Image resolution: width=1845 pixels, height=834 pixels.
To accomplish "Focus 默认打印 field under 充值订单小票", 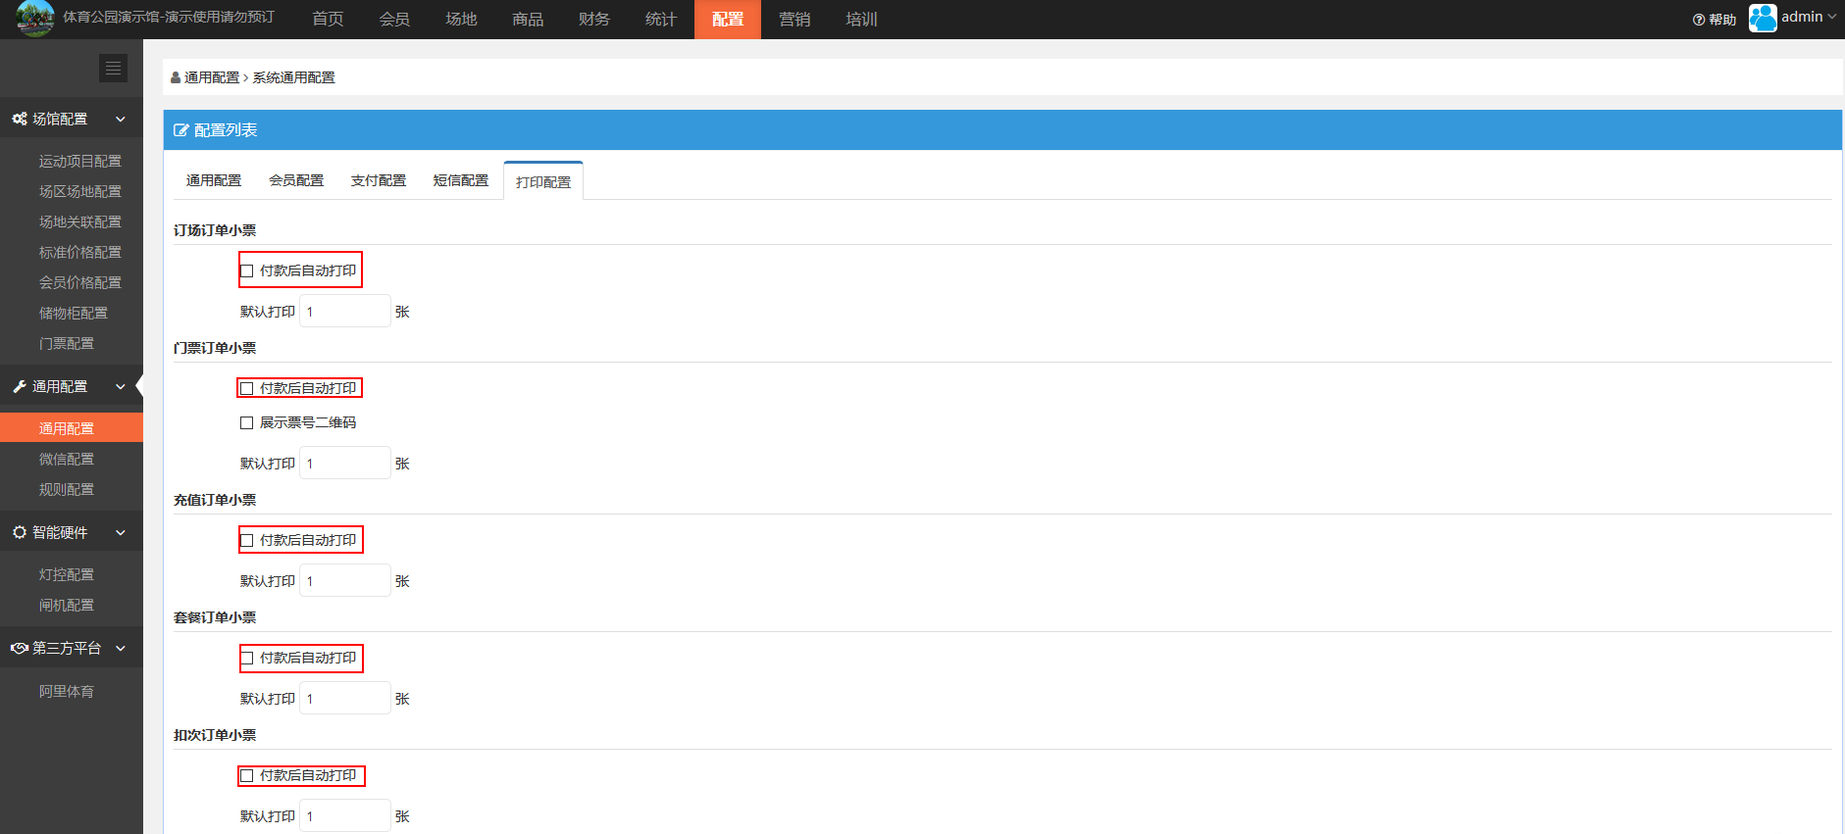I will click(345, 581).
